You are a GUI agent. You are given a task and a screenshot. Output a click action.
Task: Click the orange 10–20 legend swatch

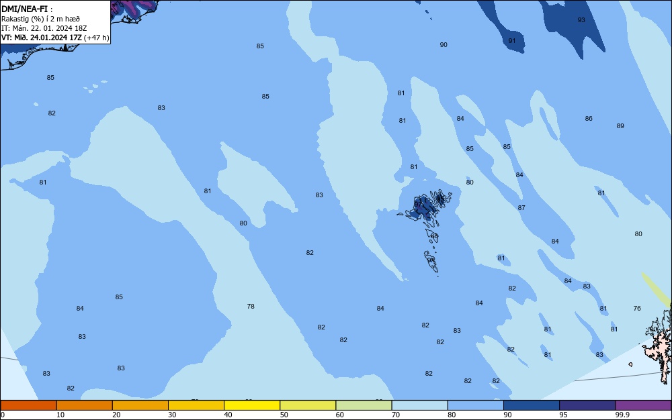click(85, 405)
